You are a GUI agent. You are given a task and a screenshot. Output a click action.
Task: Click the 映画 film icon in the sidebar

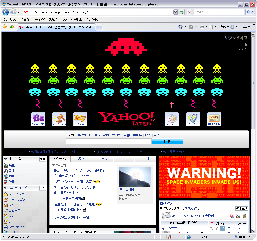6,165
